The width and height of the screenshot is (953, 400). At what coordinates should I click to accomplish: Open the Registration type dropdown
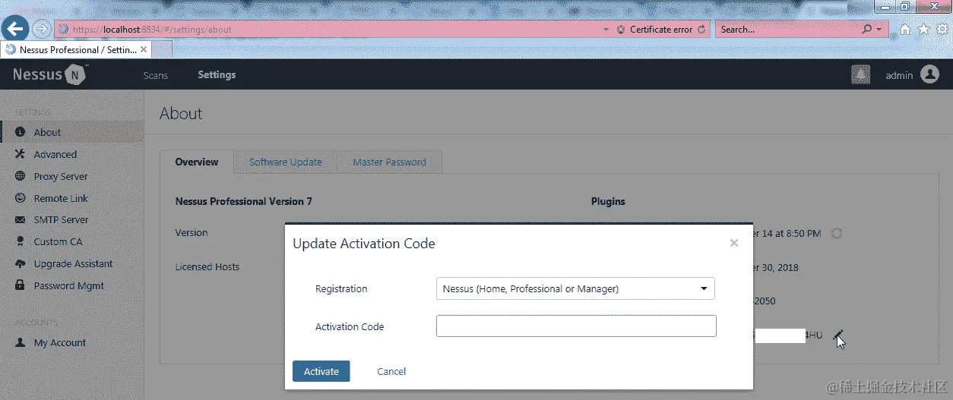click(576, 288)
